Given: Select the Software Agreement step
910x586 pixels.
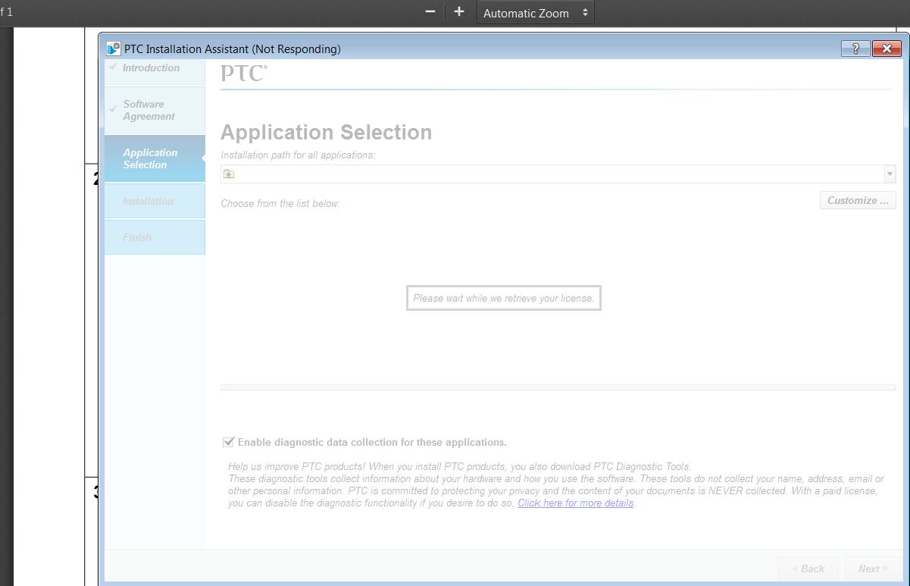Looking at the screenshot, I should (x=155, y=110).
